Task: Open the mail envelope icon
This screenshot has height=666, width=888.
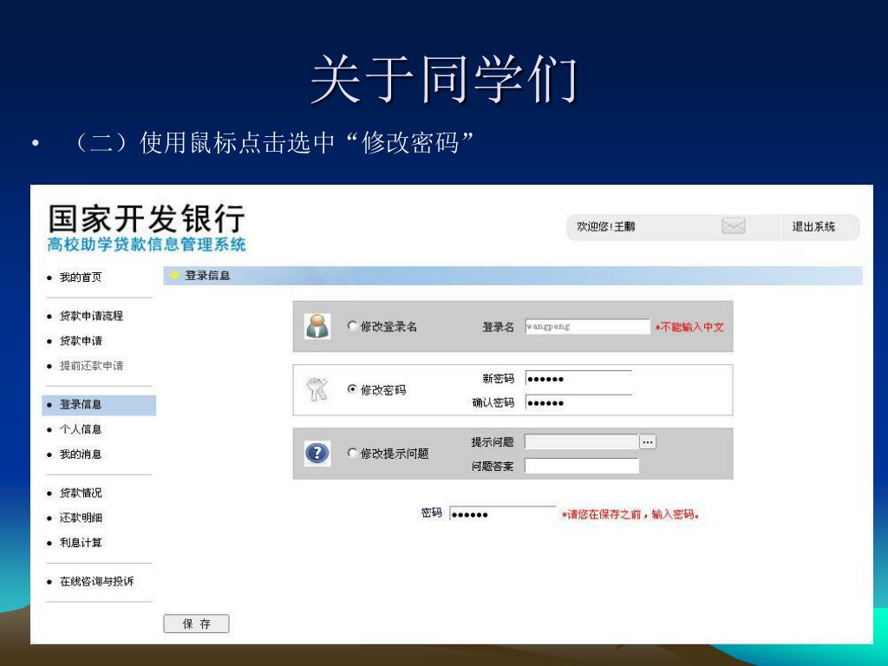Action: [734, 226]
